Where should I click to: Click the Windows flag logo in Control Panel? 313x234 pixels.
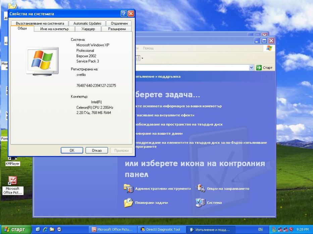click(x=269, y=48)
